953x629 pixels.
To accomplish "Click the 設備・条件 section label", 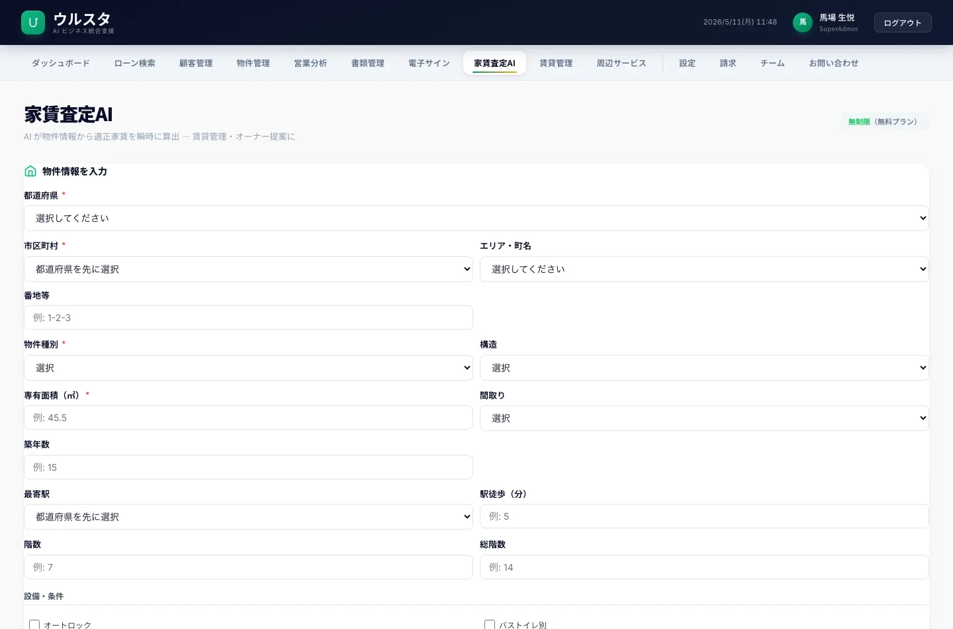I will click(x=44, y=597).
